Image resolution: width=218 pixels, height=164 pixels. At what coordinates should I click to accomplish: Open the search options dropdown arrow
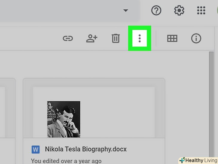pos(125,11)
